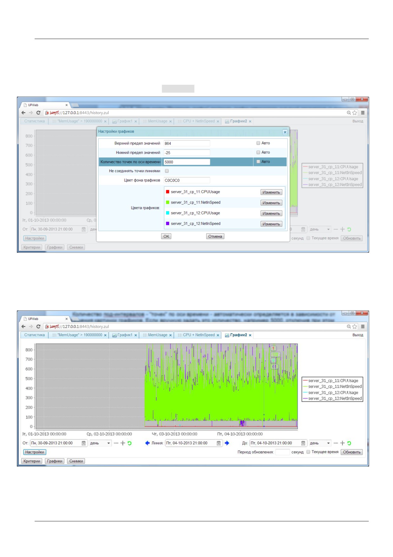Viewport: 393px width, 557px height.
Task: Click the browser back arrow in the chart-only window
Action: [x=23, y=326]
